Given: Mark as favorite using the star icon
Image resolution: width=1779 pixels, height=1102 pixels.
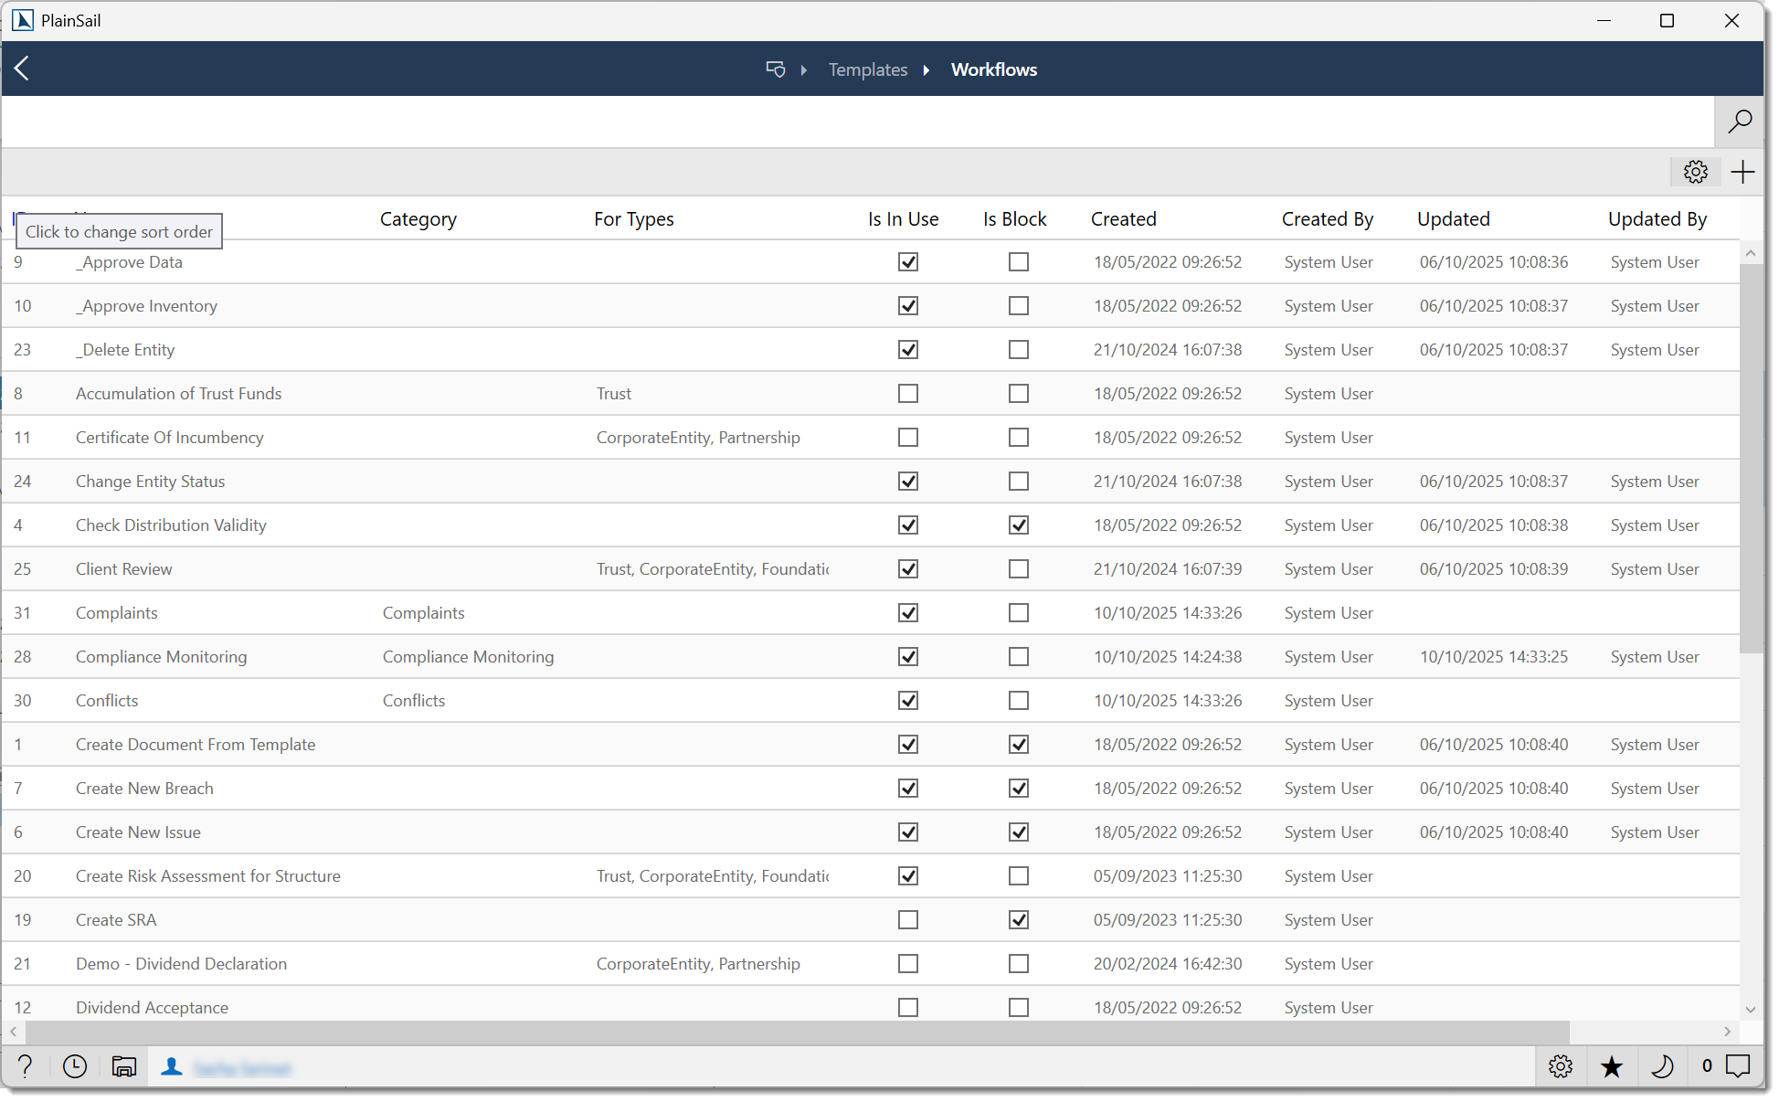Looking at the screenshot, I should pyautogui.click(x=1612, y=1066).
